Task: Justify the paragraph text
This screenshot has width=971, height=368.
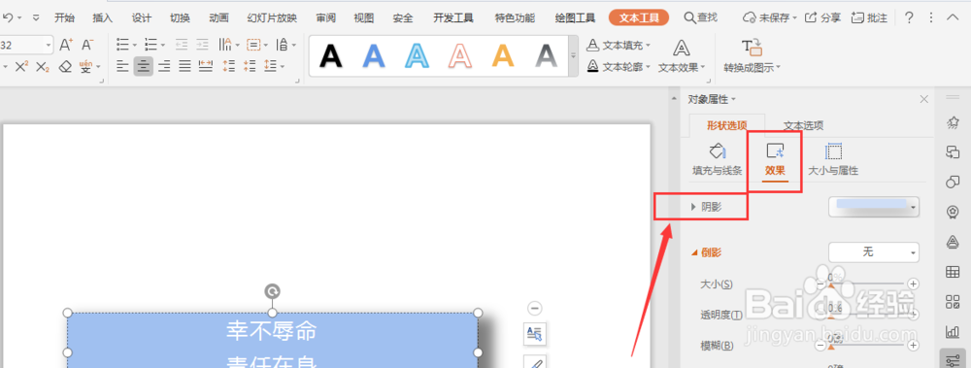Action: (184, 66)
